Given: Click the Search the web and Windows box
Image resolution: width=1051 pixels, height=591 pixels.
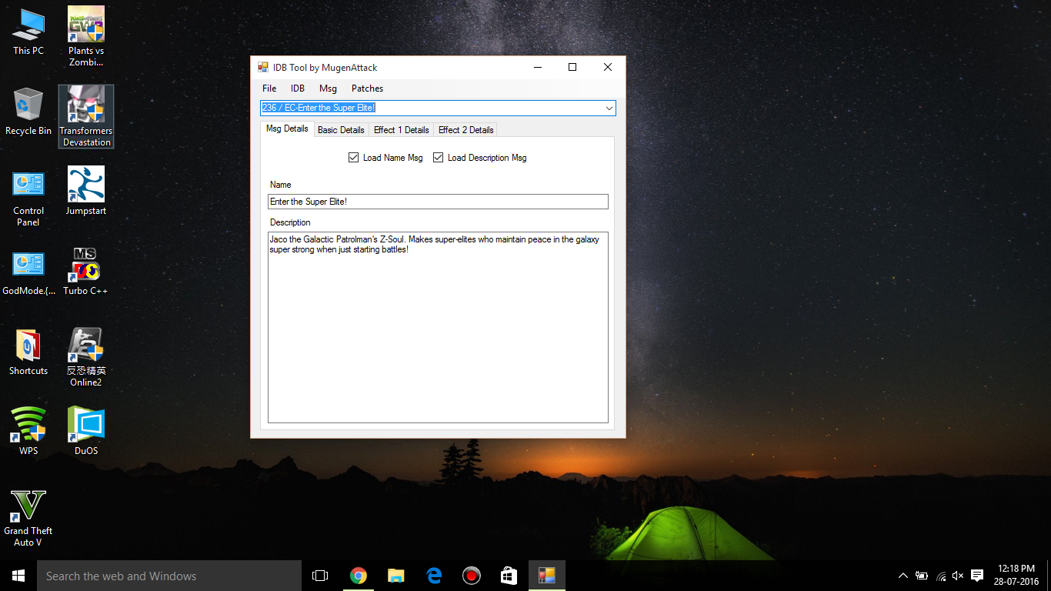Looking at the screenshot, I should pos(169,576).
